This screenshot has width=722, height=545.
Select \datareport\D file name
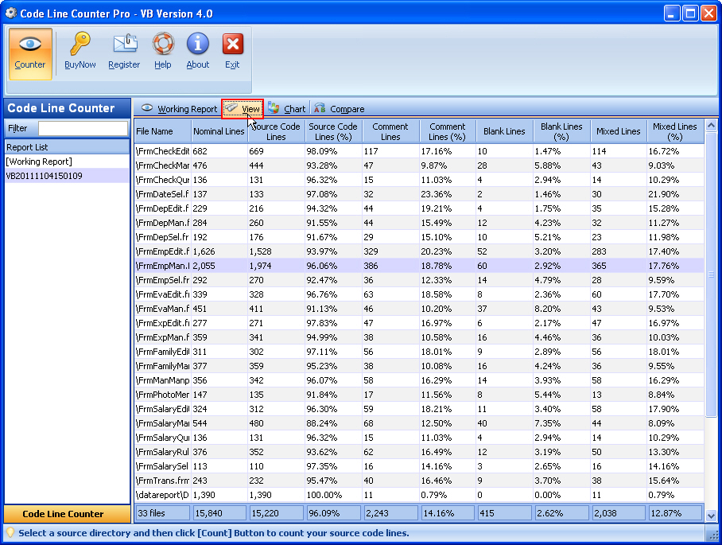[162, 495]
